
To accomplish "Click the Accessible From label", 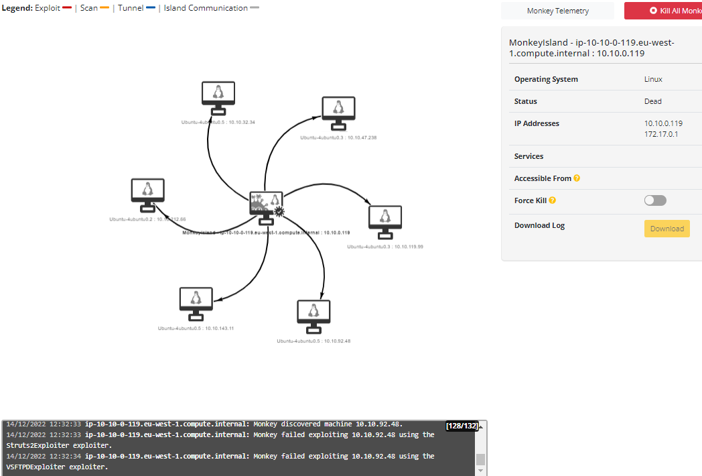I will pyautogui.click(x=543, y=178).
